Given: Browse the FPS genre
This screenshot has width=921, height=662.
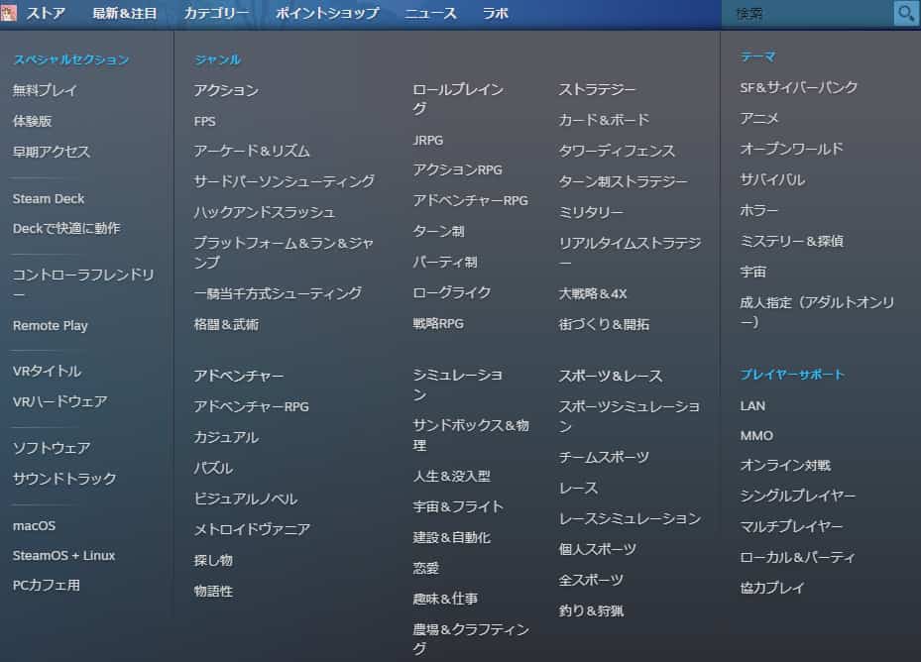Looking at the screenshot, I should pos(204,121).
